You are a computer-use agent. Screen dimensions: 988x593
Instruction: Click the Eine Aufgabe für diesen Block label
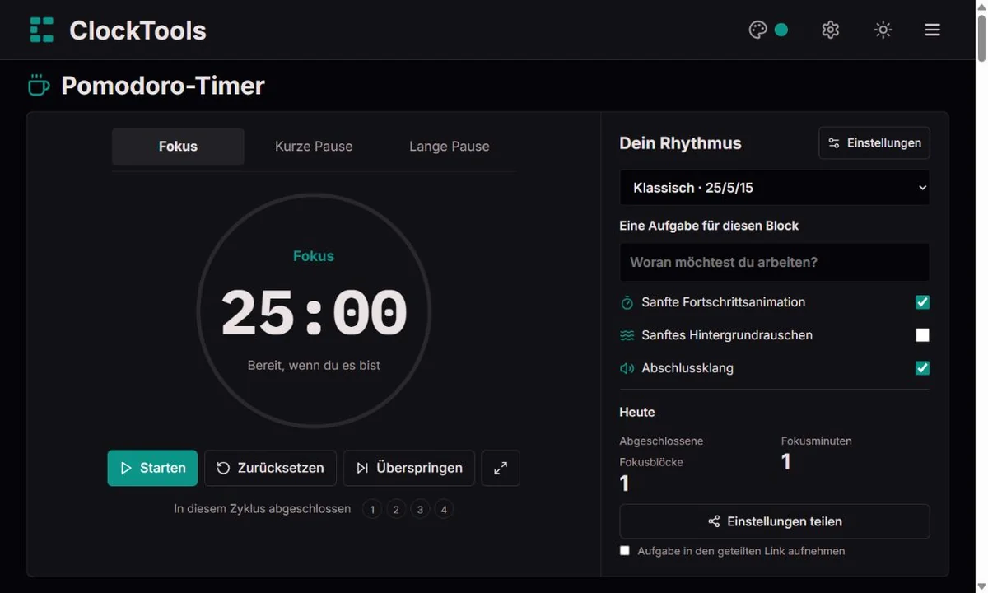(x=709, y=226)
